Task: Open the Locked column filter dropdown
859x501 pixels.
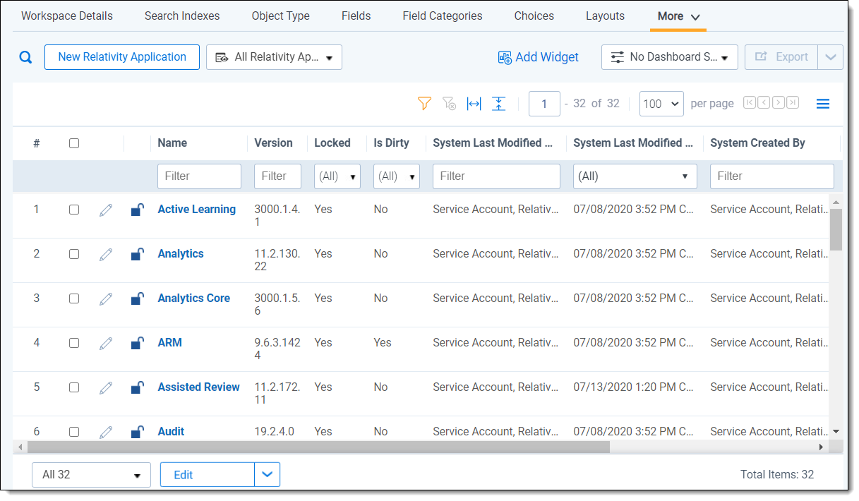Action: [337, 176]
